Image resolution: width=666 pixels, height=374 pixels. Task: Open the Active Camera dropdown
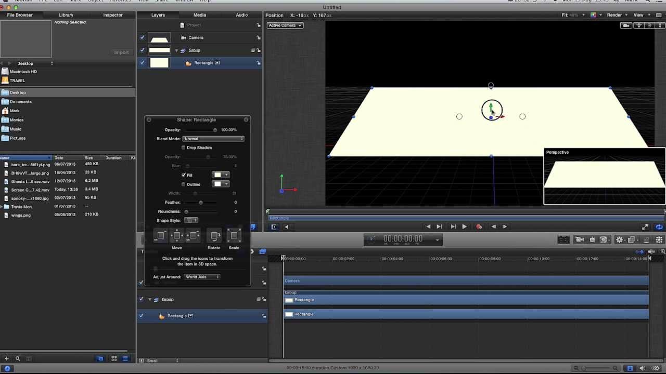click(x=285, y=25)
